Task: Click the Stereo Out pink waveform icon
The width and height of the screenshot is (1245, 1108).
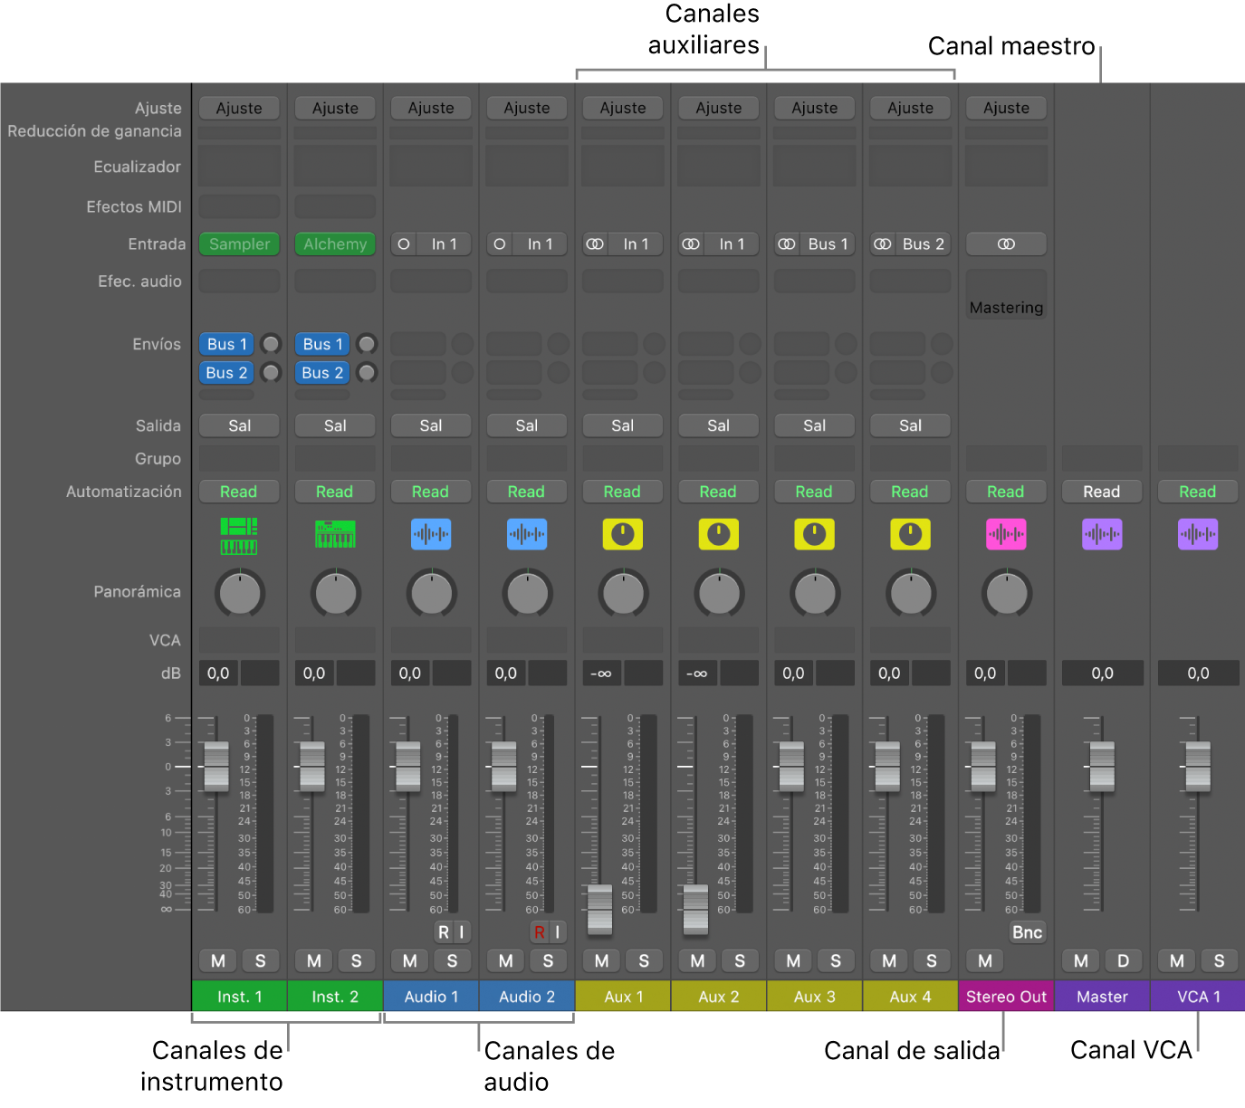Action: pyautogui.click(x=1006, y=535)
